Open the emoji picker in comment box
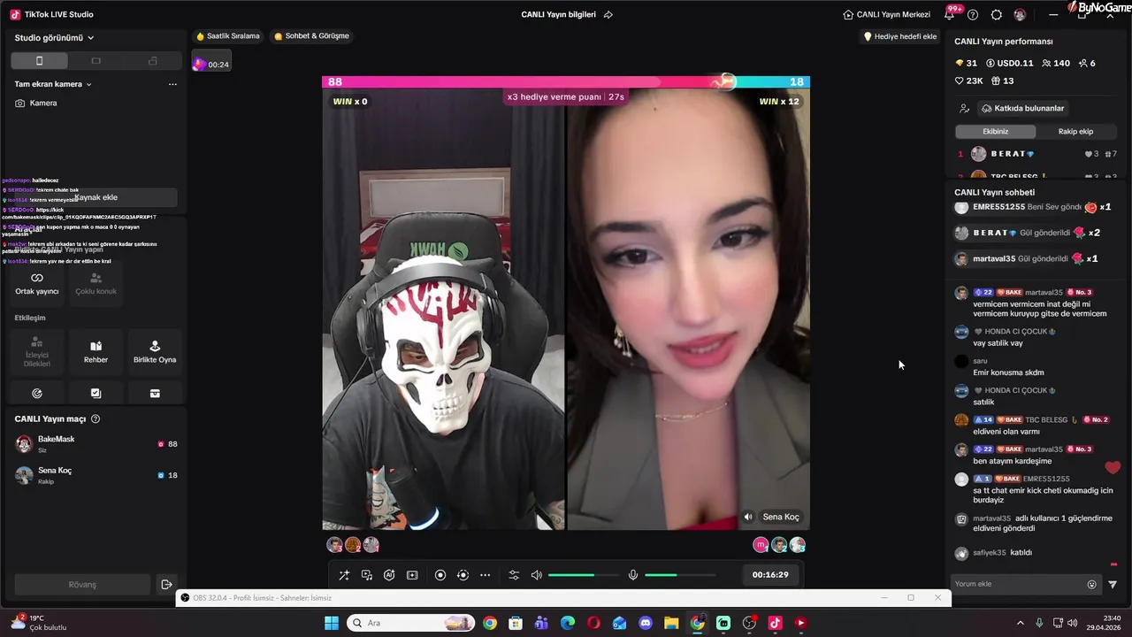 pos(1091,584)
